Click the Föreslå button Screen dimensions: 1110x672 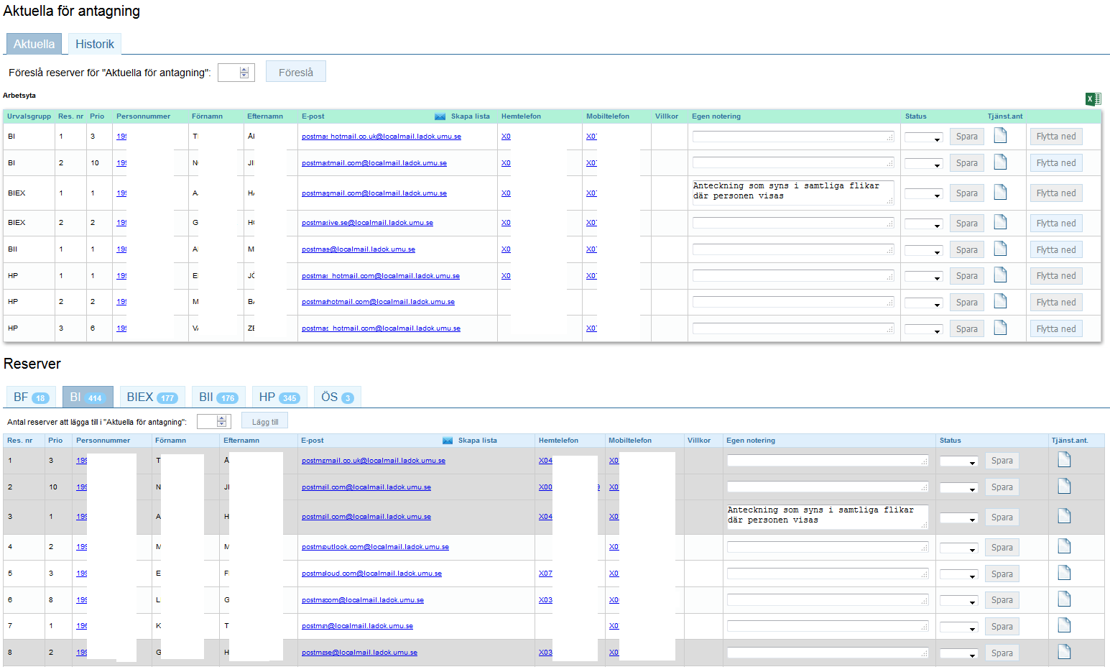pyautogui.click(x=296, y=72)
